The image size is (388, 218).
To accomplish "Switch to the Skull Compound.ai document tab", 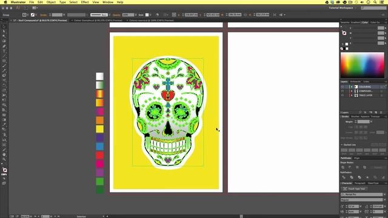I will coord(41,21).
